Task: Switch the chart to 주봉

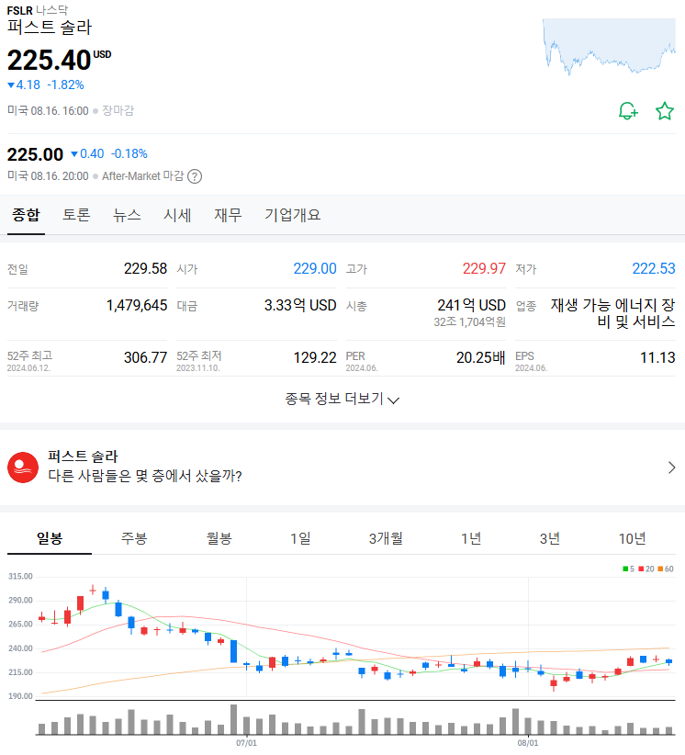Action: [x=134, y=538]
